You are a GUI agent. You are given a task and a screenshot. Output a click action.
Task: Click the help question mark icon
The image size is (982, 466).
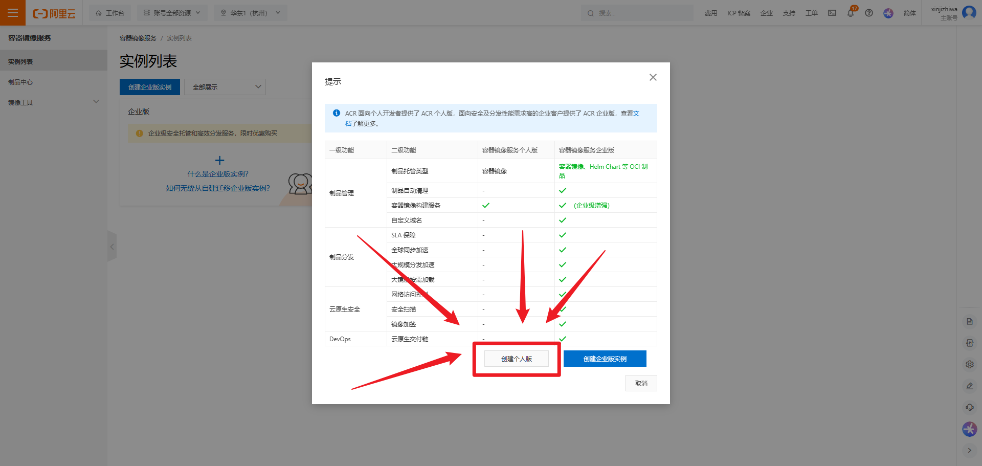pyautogui.click(x=869, y=13)
